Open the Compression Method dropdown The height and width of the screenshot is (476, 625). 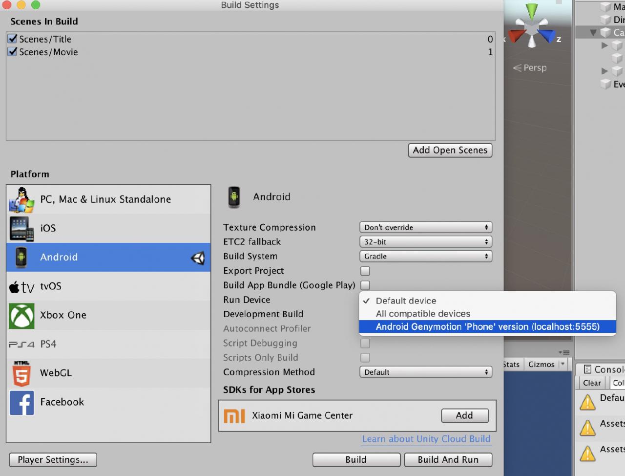426,372
